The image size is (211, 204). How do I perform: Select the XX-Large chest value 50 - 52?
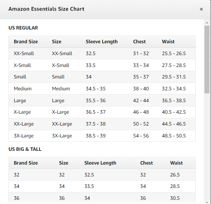coord(141,124)
